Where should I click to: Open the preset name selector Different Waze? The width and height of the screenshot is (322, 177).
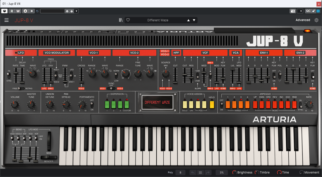click(x=158, y=20)
